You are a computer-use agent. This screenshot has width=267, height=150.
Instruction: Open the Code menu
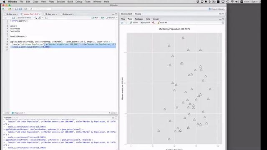[35, 2]
